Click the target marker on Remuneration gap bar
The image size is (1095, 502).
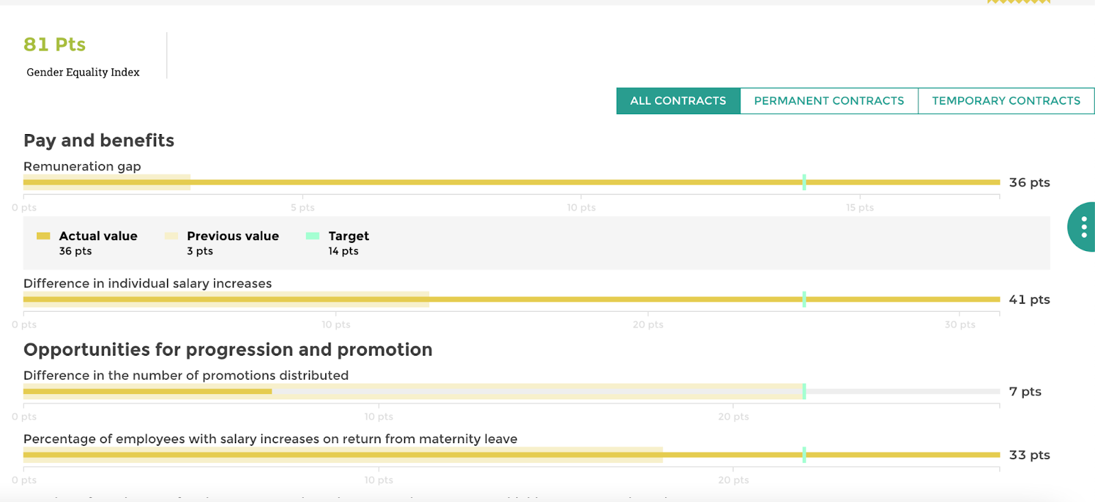(804, 182)
